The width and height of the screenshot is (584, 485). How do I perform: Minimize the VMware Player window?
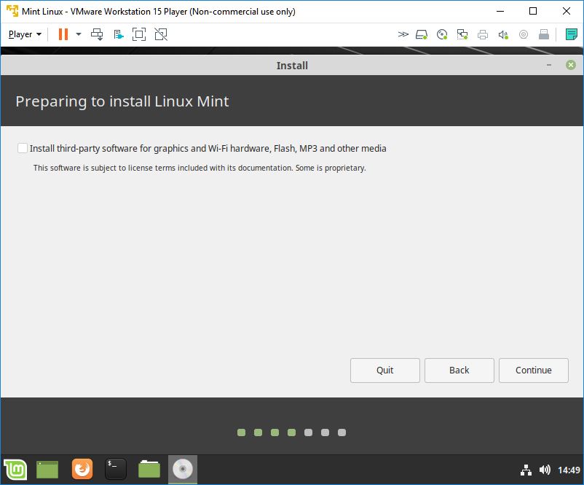pos(500,11)
